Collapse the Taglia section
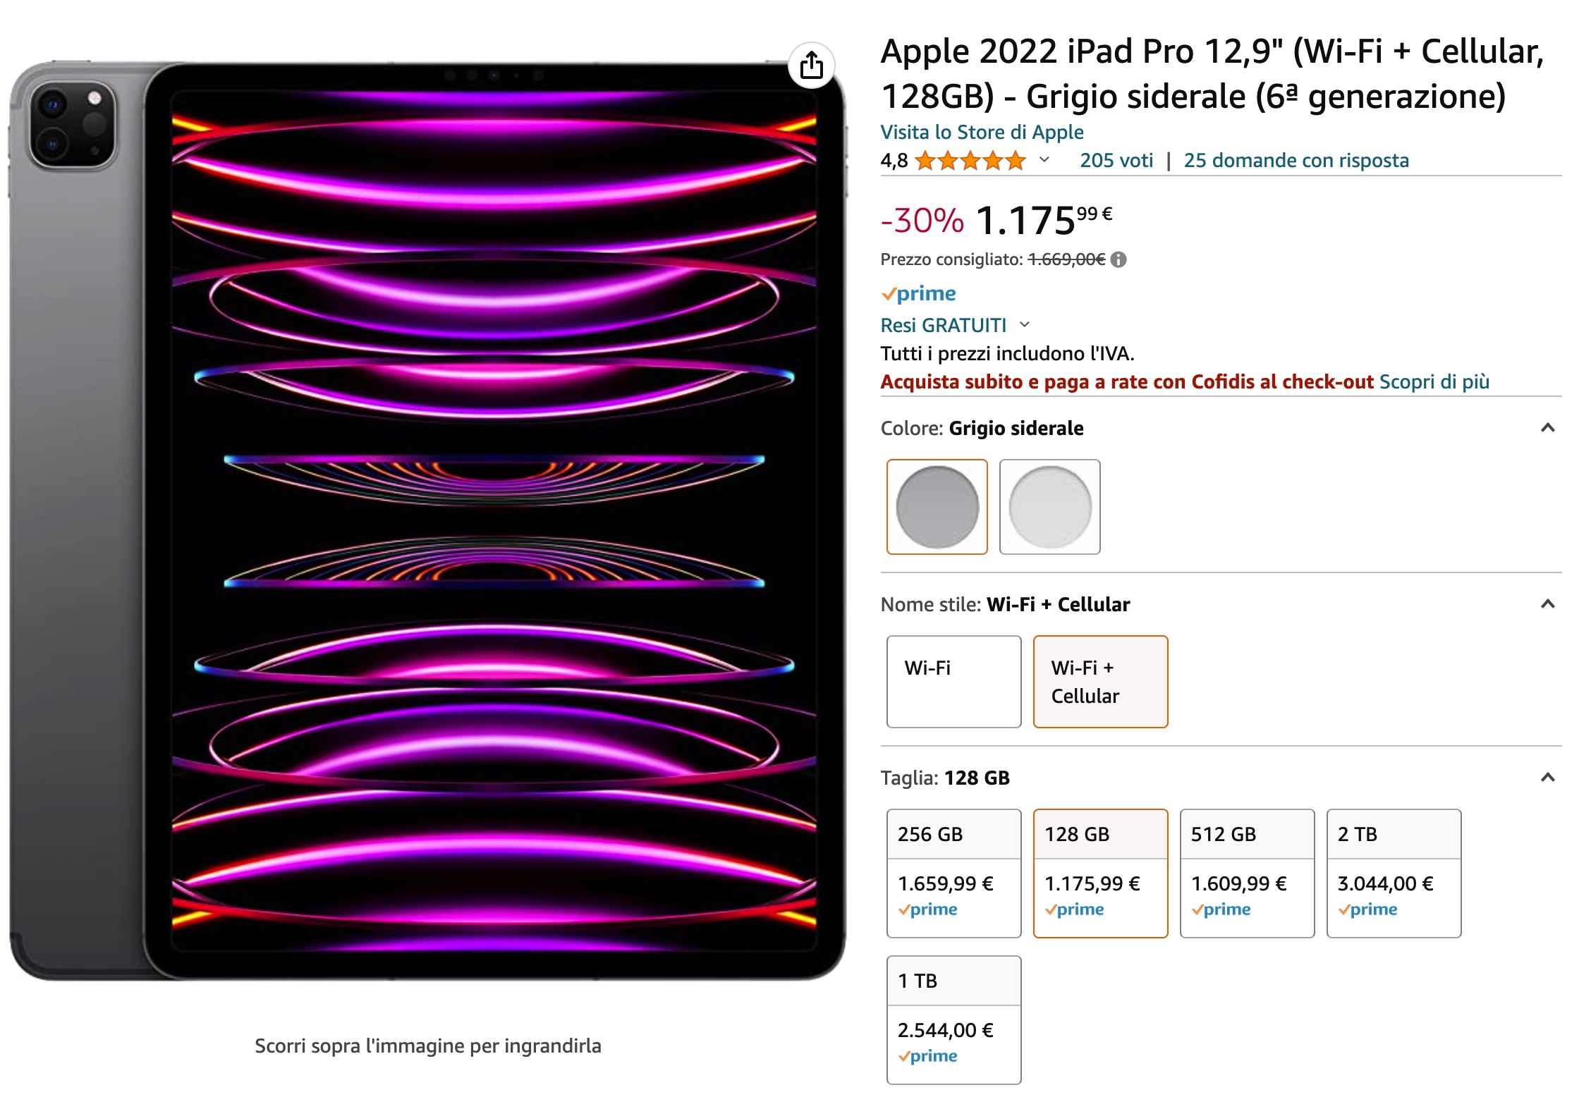This screenshot has width=1591, height=1097. click(x=1547, y=778)
